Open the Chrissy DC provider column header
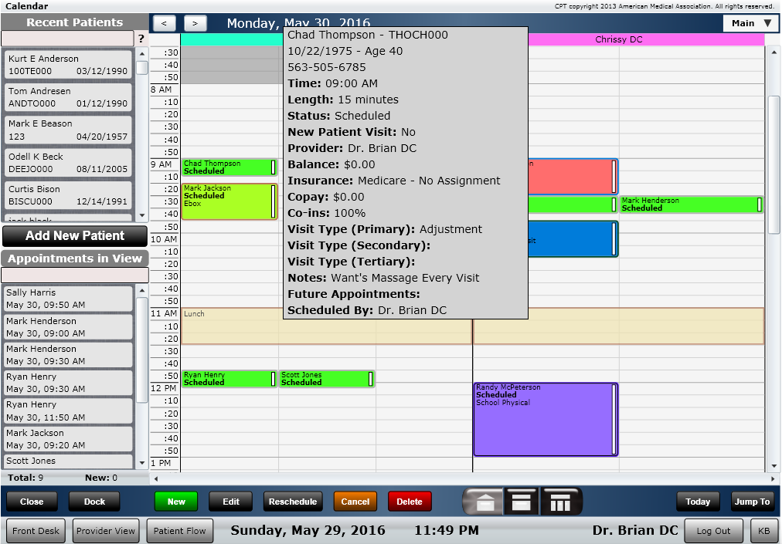Screen dimensions: 782x544 point(618,39)
